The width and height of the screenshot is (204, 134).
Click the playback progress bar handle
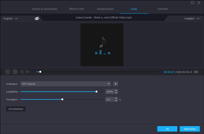click(x=40, y=72)
